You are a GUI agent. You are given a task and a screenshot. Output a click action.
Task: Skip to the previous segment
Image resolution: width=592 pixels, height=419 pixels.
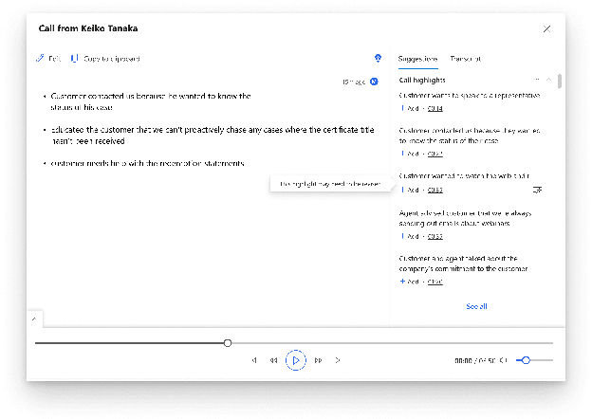pyautogui.click(x=254, y=360)
